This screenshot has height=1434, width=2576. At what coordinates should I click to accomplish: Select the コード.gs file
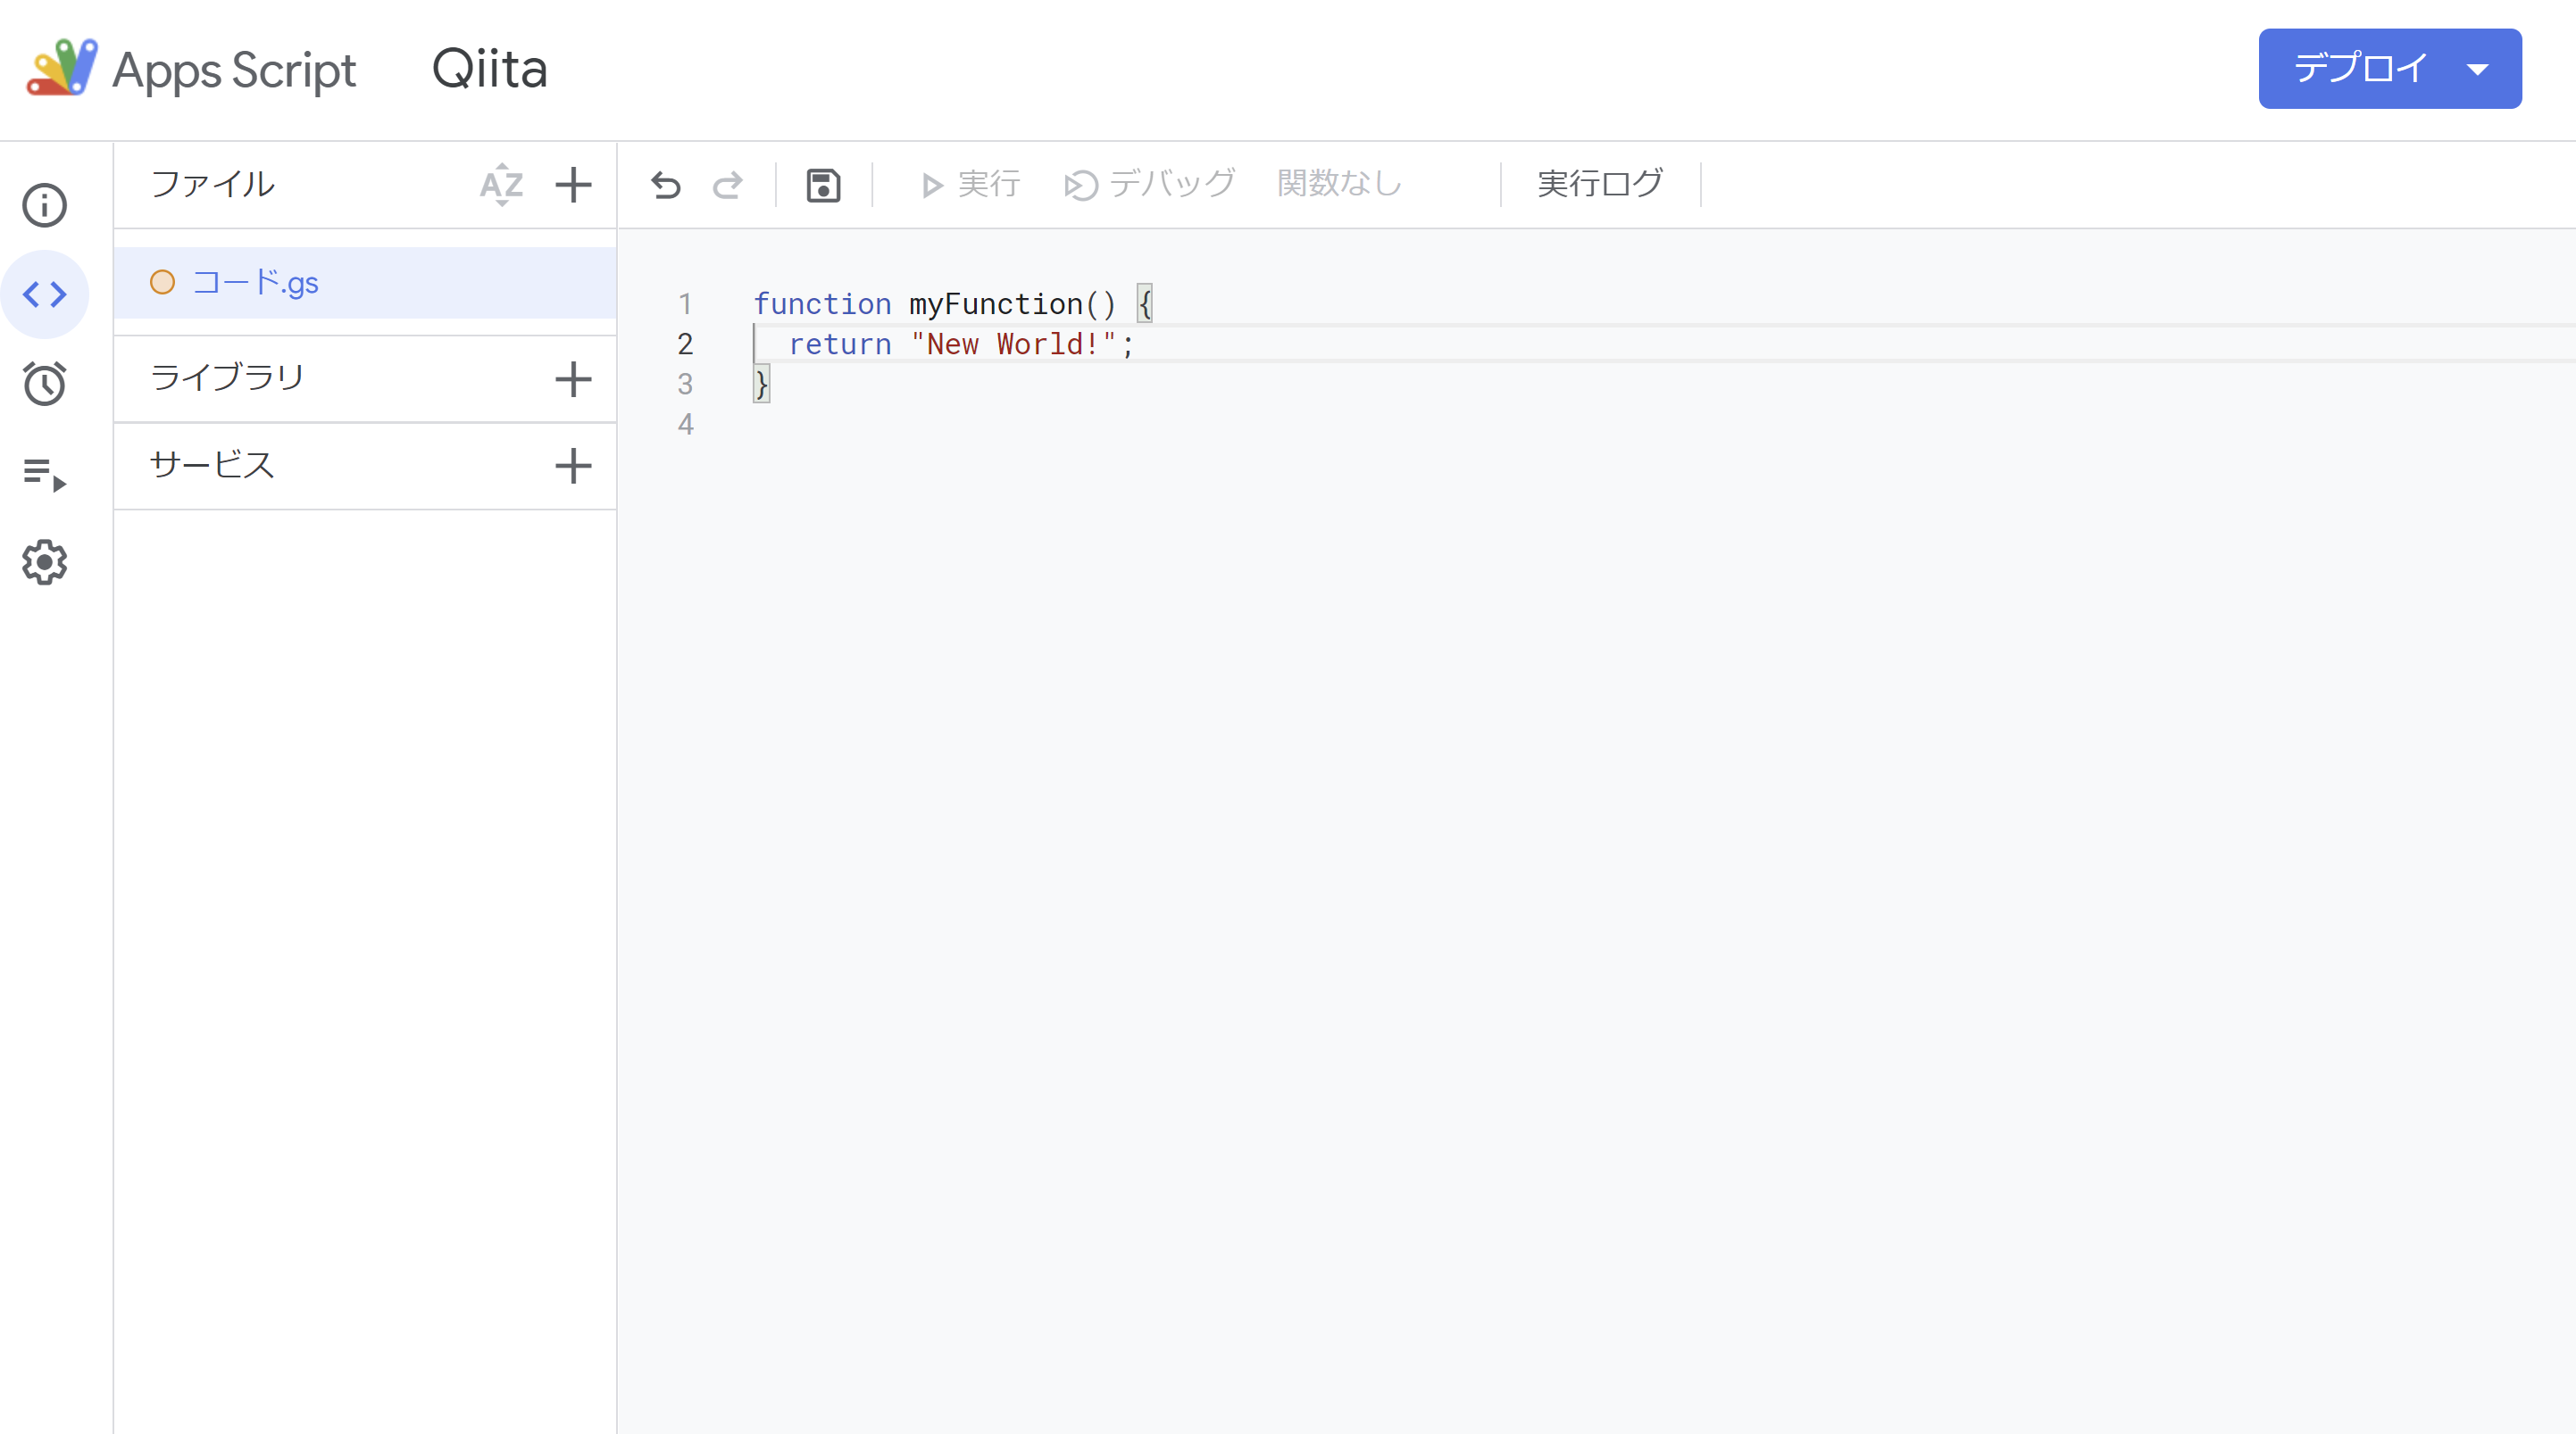256,282
